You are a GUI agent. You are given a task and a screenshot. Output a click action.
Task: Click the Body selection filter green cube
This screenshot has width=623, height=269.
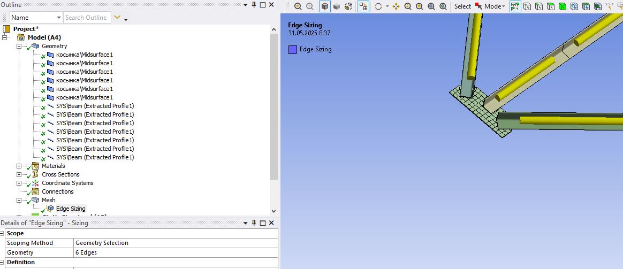[562, 6]
